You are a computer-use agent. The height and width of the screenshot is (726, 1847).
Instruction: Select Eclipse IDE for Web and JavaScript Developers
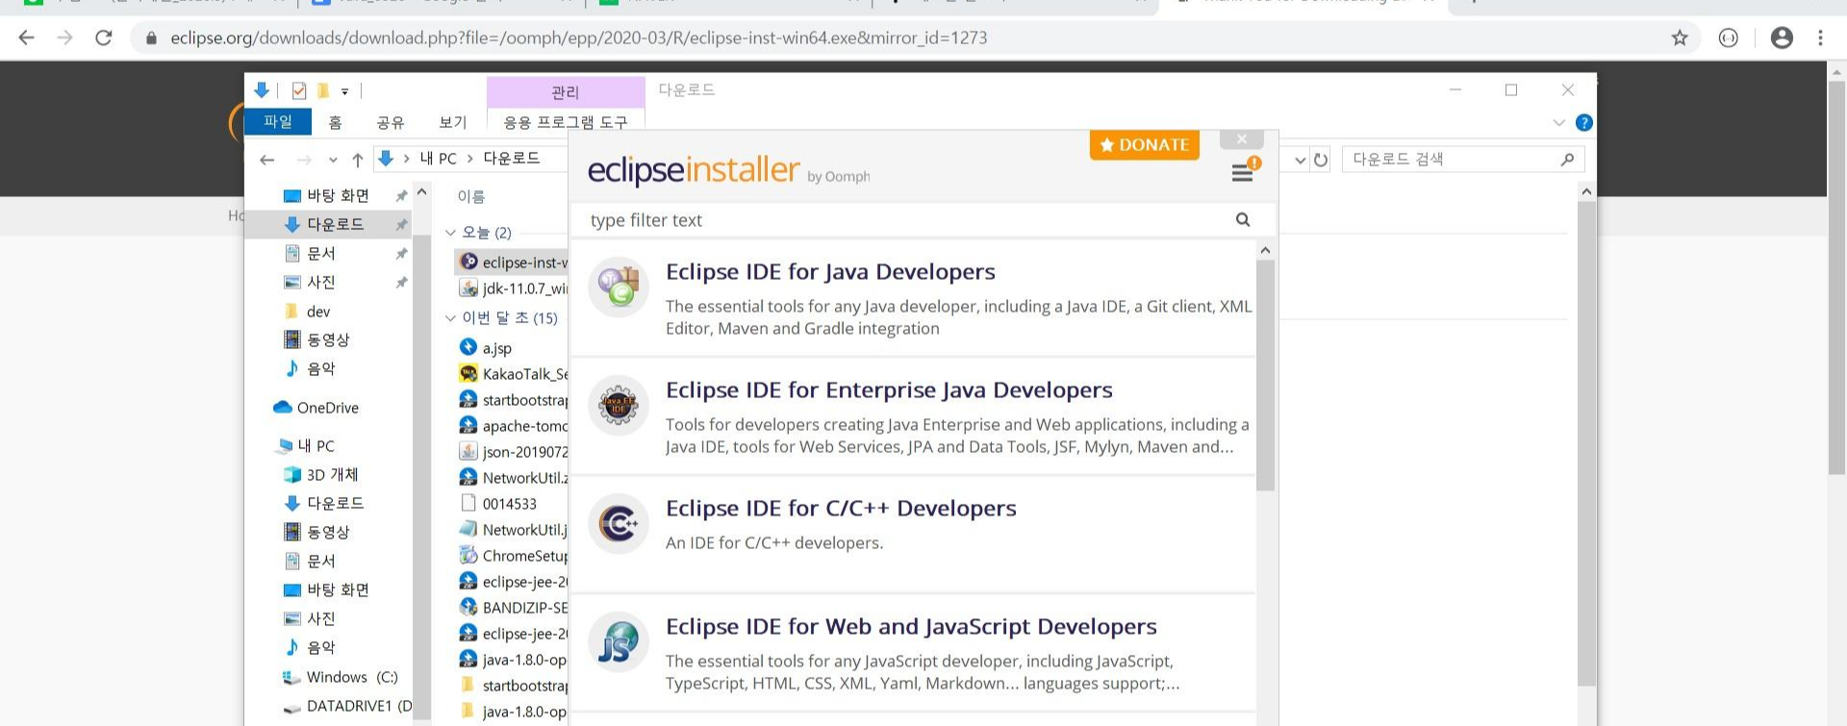[911, 627]
